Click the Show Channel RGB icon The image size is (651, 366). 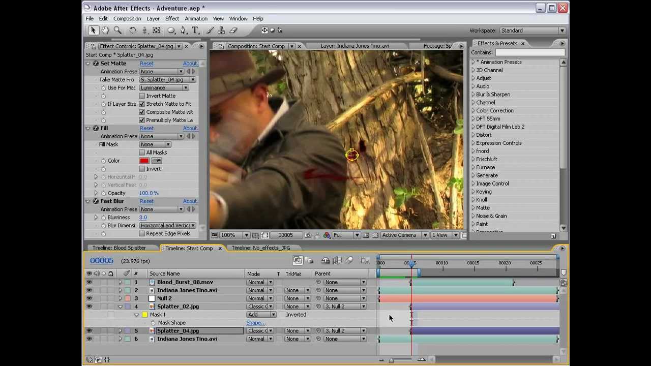coord(327,235)
